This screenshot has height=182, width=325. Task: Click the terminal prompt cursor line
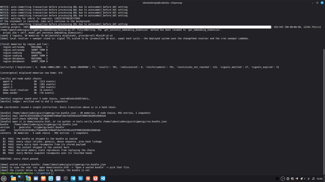click(x=27, y=173)
